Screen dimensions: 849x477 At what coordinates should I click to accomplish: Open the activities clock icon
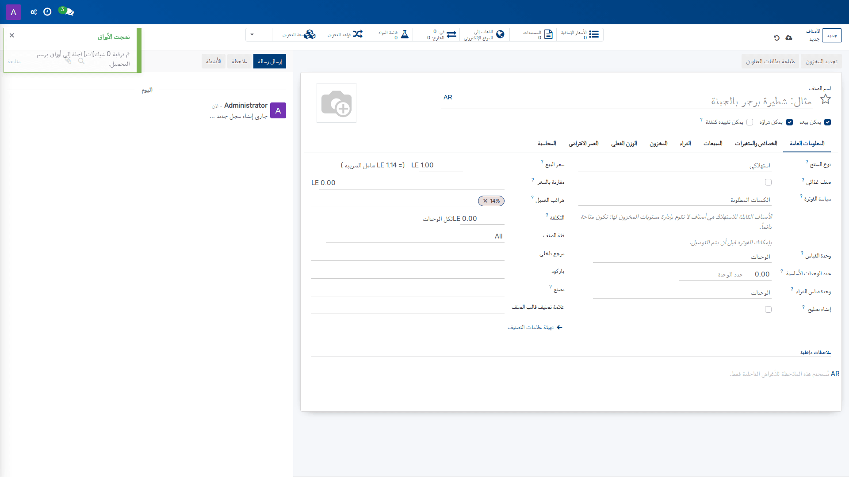pyautogui.click(x=47, y=12)
